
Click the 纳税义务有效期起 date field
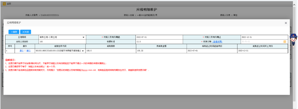[x=159, y=37]
